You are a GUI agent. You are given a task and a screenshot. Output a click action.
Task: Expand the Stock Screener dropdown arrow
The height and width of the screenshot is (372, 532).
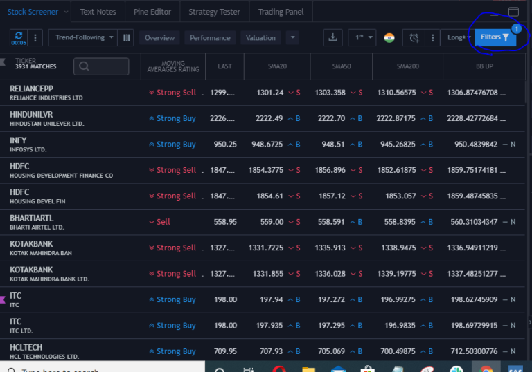point(66,12)
